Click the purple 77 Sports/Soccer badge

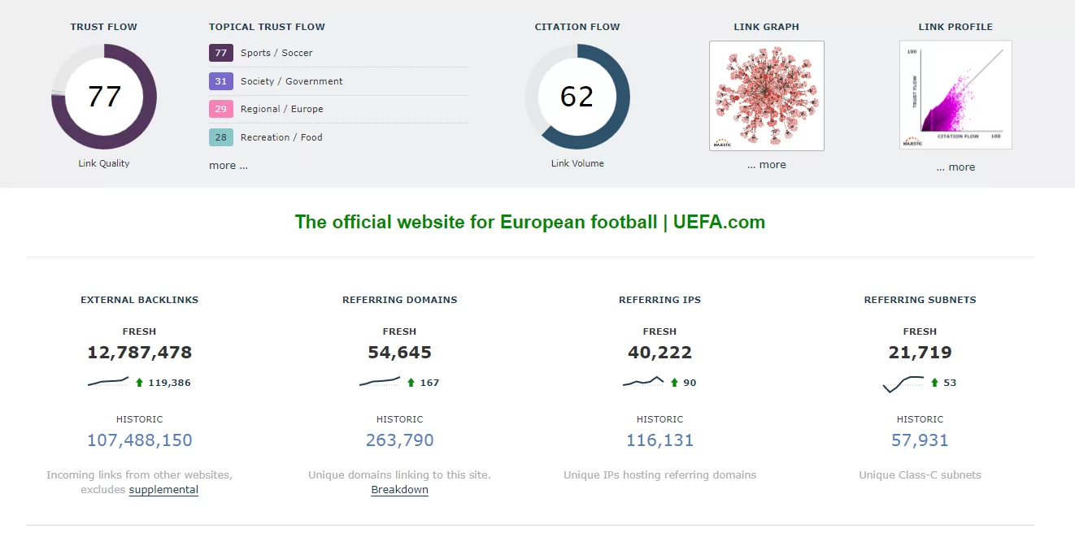[220, 53]
